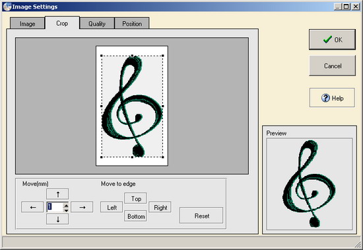This screenshot has width=363, height=250.
Task: Click the top-right crop handle
Action: 163,56
